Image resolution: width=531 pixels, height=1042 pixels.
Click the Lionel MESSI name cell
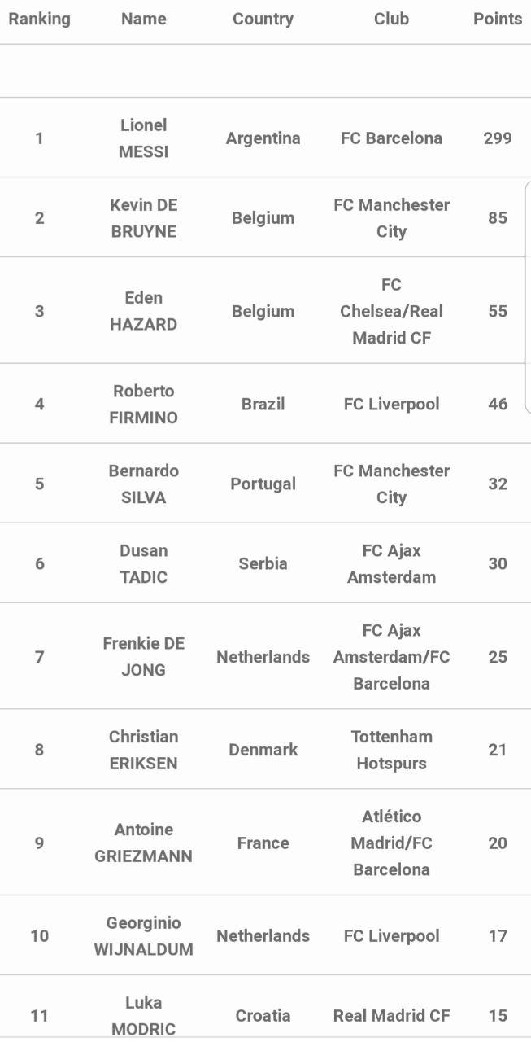point(143,138)
